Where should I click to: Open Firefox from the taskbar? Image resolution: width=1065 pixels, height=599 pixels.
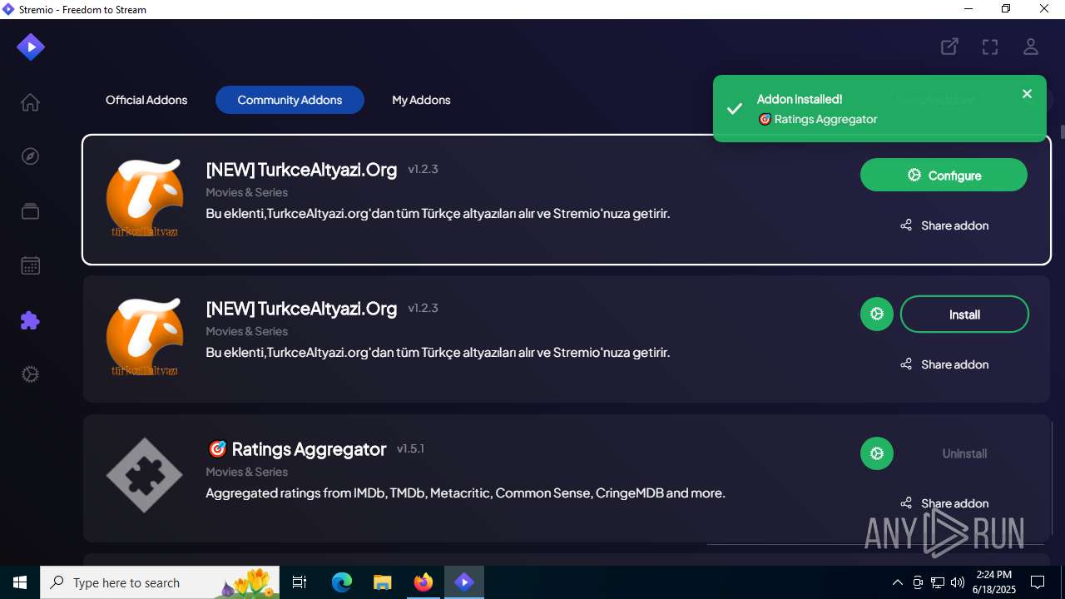click(x=424, y=582)
